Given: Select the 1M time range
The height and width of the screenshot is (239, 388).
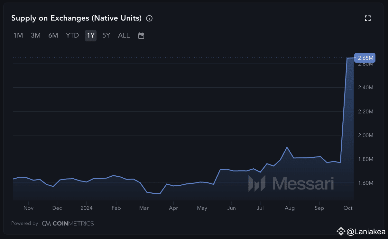Looking at the screenshot, I should 18,35.
